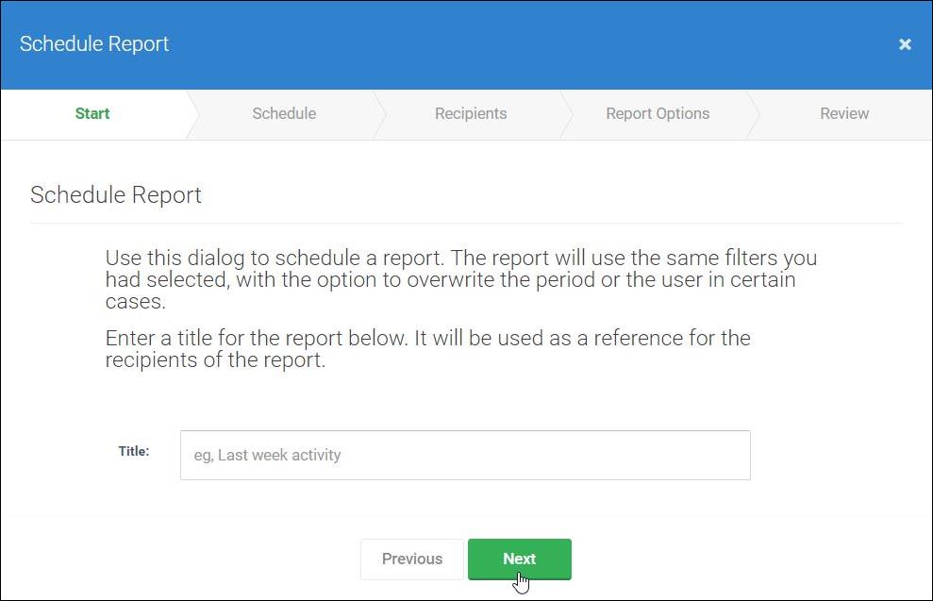Click the chevron separator after Recipients step
Image resolution: width=933 pixels, height=601 pixels.
point(566,114)
